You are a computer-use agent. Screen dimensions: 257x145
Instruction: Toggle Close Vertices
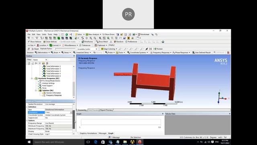click(50, 41)
